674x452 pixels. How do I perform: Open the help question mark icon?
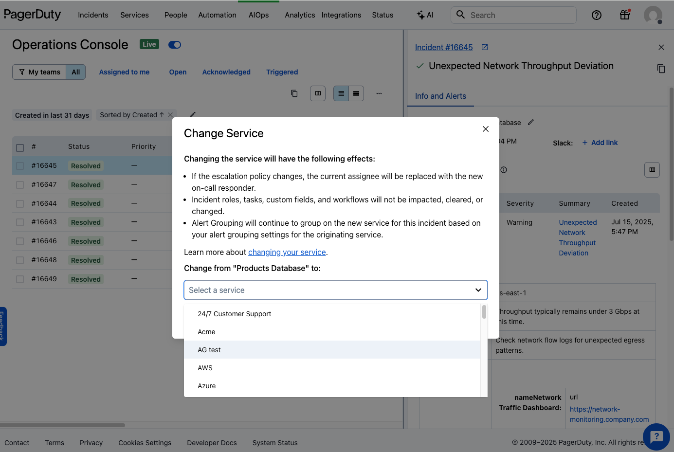596,15
